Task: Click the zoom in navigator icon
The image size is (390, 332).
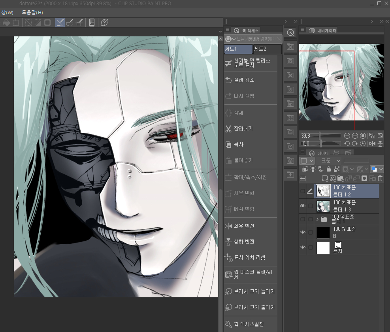Action: point(355,136)
